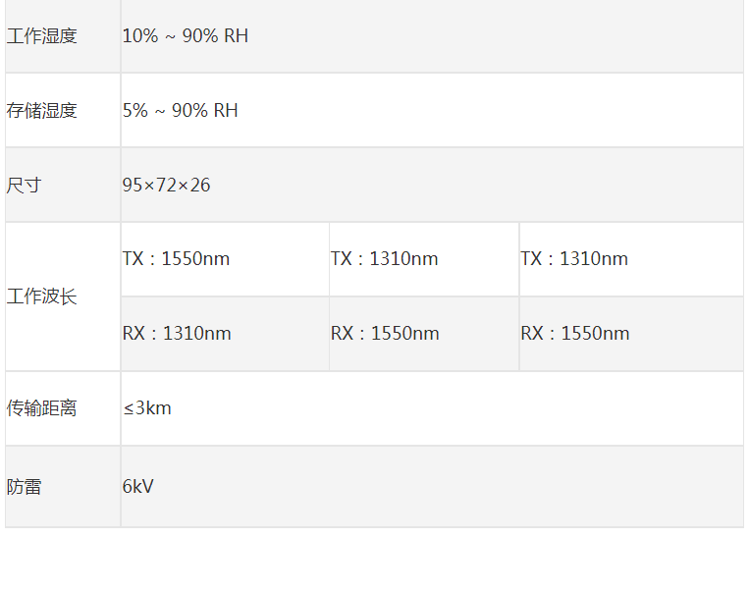This screenshot has height=592, width=749.
Task: Click empty area right of ≤3km
Action: coord(442,408)
